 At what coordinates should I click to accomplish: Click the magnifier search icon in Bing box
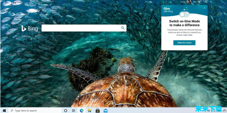(123, 28)
